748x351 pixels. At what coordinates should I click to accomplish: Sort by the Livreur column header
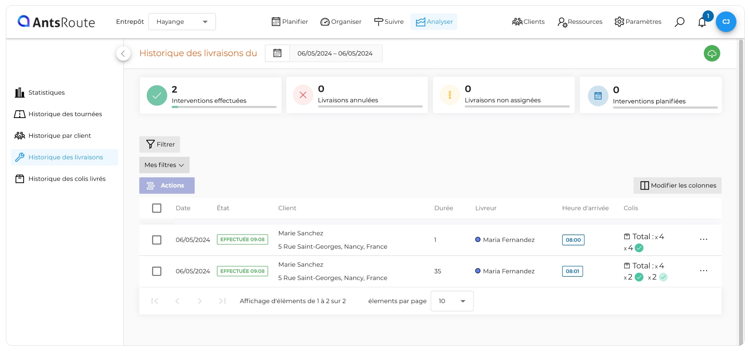click(486, 208)
